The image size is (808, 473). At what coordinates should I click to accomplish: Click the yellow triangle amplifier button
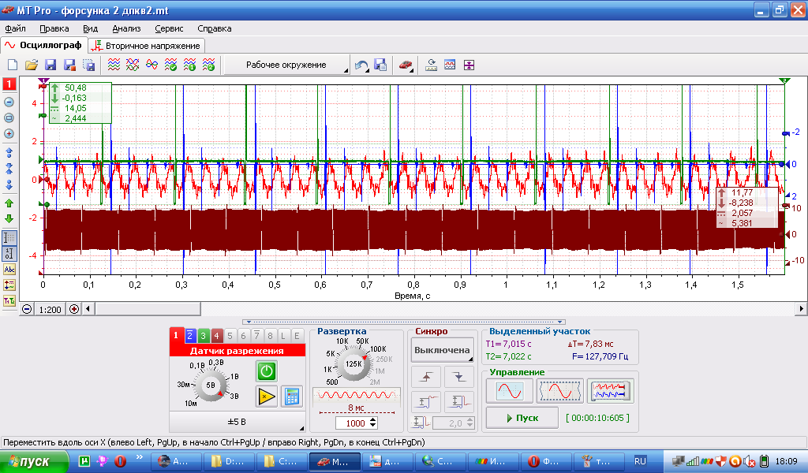point(267,397)
